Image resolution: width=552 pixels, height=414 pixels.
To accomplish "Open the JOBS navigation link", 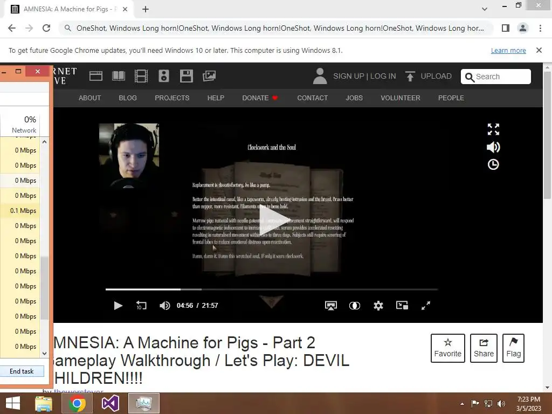I will [x=354, y=98].
